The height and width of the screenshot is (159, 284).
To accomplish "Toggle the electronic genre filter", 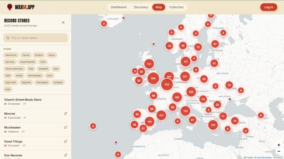I will [x=11, y=55].
